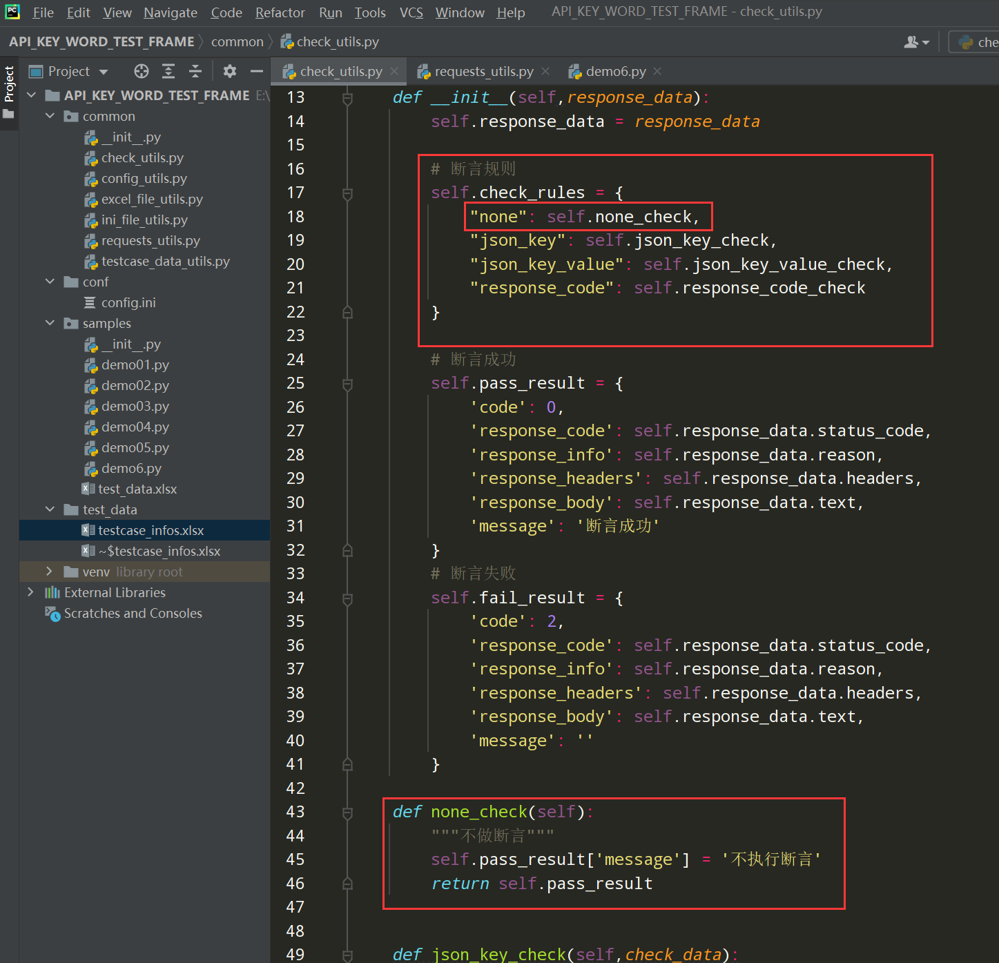
Task: Open the Edit menu
Action: (x=79, y=12)
